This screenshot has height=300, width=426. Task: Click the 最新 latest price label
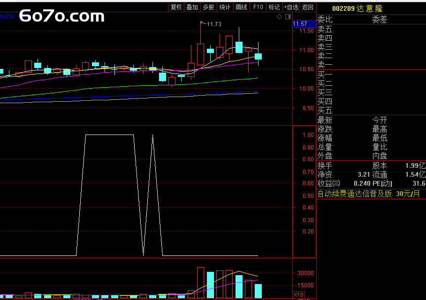pyautogui.click(x=325, y=120)
